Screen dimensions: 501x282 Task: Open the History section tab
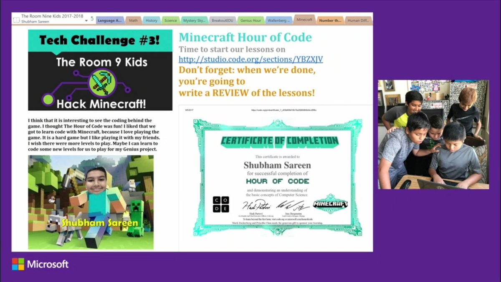tap(152, 20)
